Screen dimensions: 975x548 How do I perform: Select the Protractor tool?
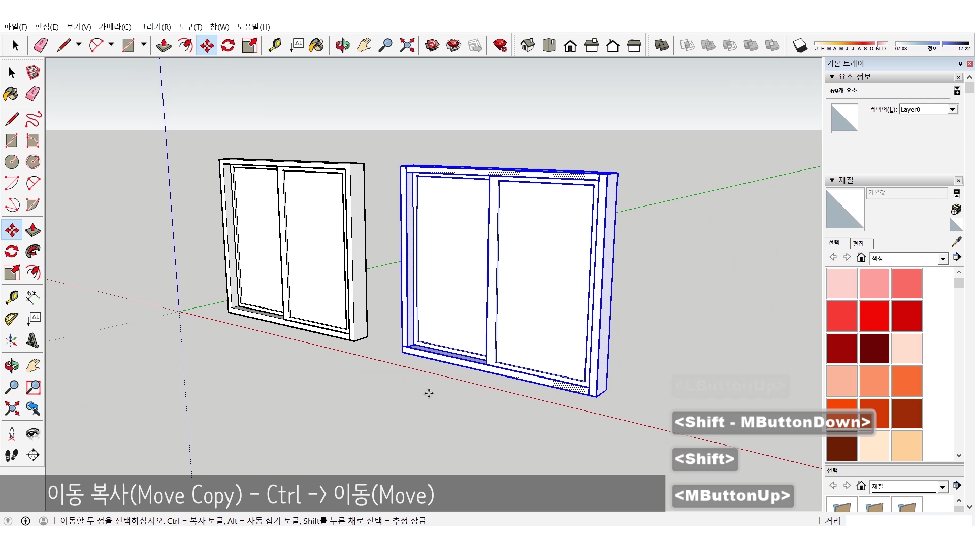tap(12, 319)
